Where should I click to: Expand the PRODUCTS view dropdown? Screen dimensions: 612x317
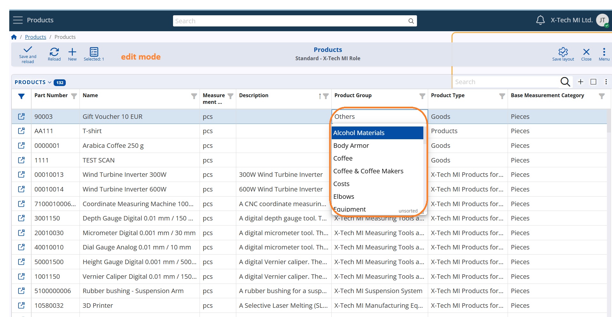pos(33,82)
